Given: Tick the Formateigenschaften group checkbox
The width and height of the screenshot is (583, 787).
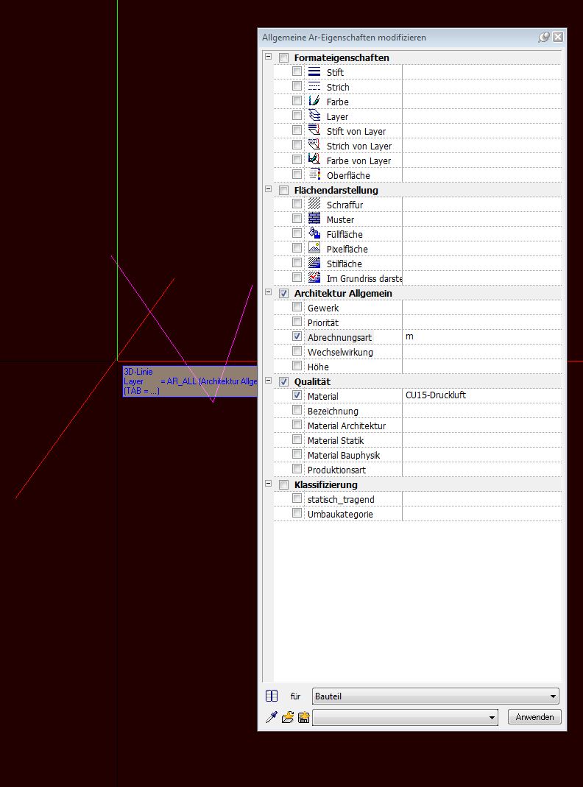Looking at the screenshot, I should pos(284,57).
